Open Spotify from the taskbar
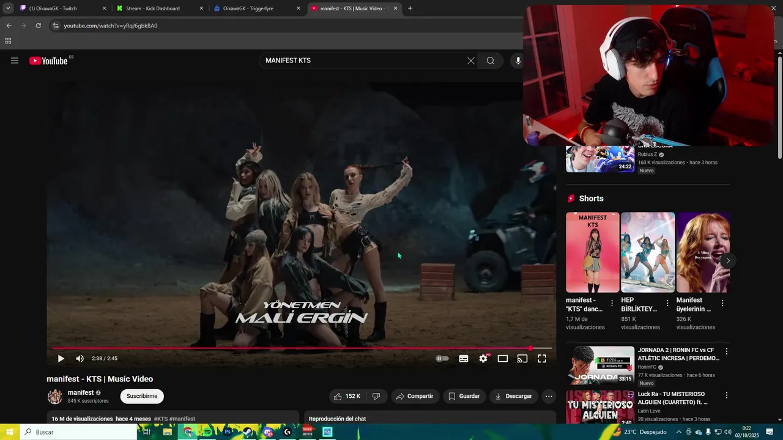The width and height of the screenshot is (783, 440). 207,432
